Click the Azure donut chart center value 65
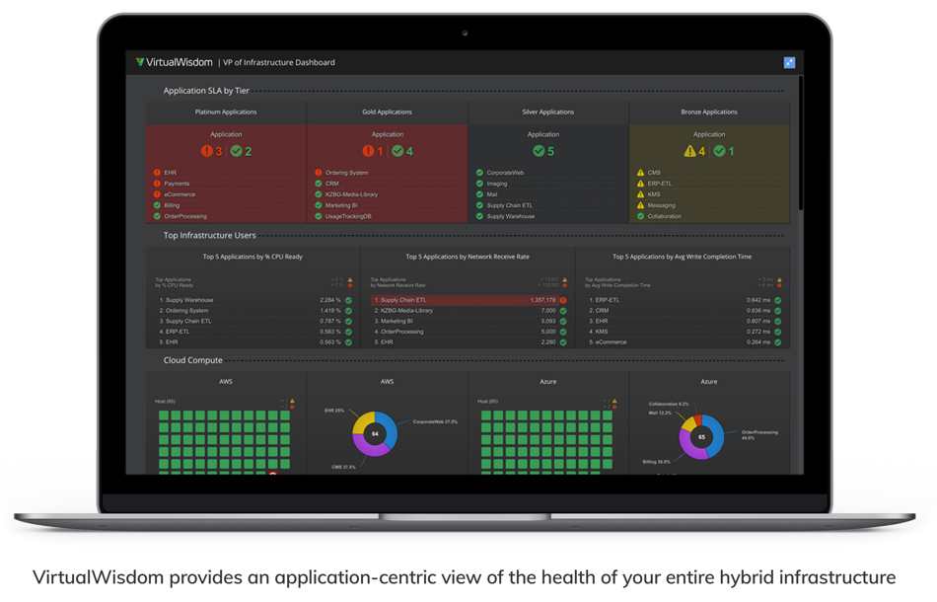The height and width of the screenshot is (602, 937). pyautogui.click(x=701, y=437)
